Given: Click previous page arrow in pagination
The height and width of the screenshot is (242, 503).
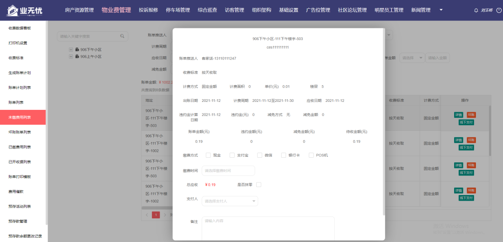Looking at the screenshot, I should coord(147,215).
